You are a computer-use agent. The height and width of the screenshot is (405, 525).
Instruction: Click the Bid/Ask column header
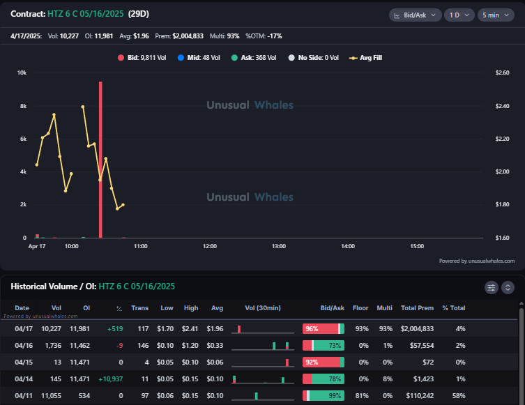click(332, 308)
